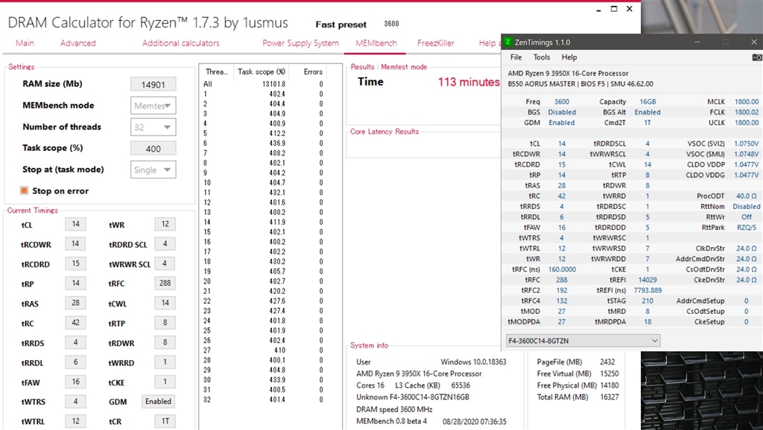The image size is (763, 430).
Task: Click the tCL value box in Current Timings
Action: tap(75, 224)
